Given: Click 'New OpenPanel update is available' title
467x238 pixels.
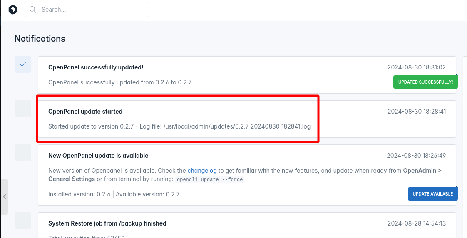Looking at the screenshot, I should tap(98, 156).
